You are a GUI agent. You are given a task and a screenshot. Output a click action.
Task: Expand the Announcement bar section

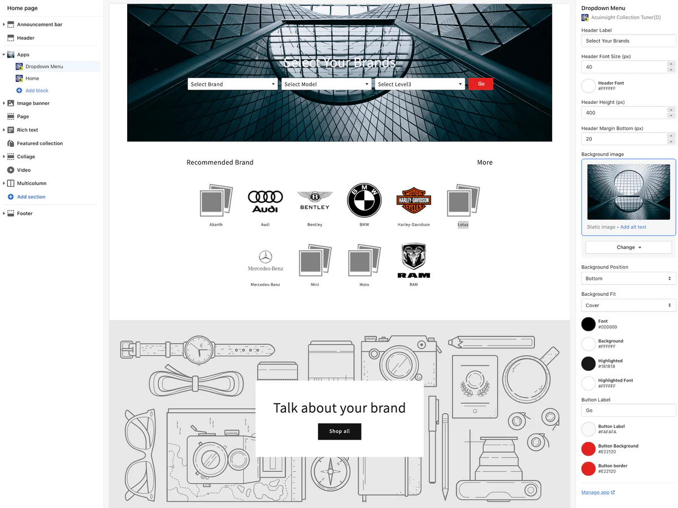4,24
